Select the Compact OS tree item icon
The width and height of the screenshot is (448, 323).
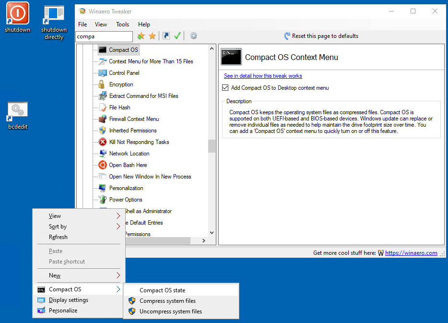pyautogui.click(x=102, y=50)
